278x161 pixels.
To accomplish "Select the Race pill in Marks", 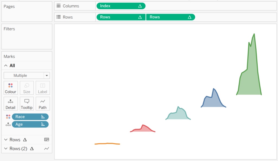I will pyautogui.click(x=30, y=117).
